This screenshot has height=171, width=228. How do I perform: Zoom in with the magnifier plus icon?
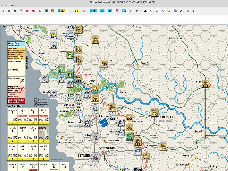point(151,11)
